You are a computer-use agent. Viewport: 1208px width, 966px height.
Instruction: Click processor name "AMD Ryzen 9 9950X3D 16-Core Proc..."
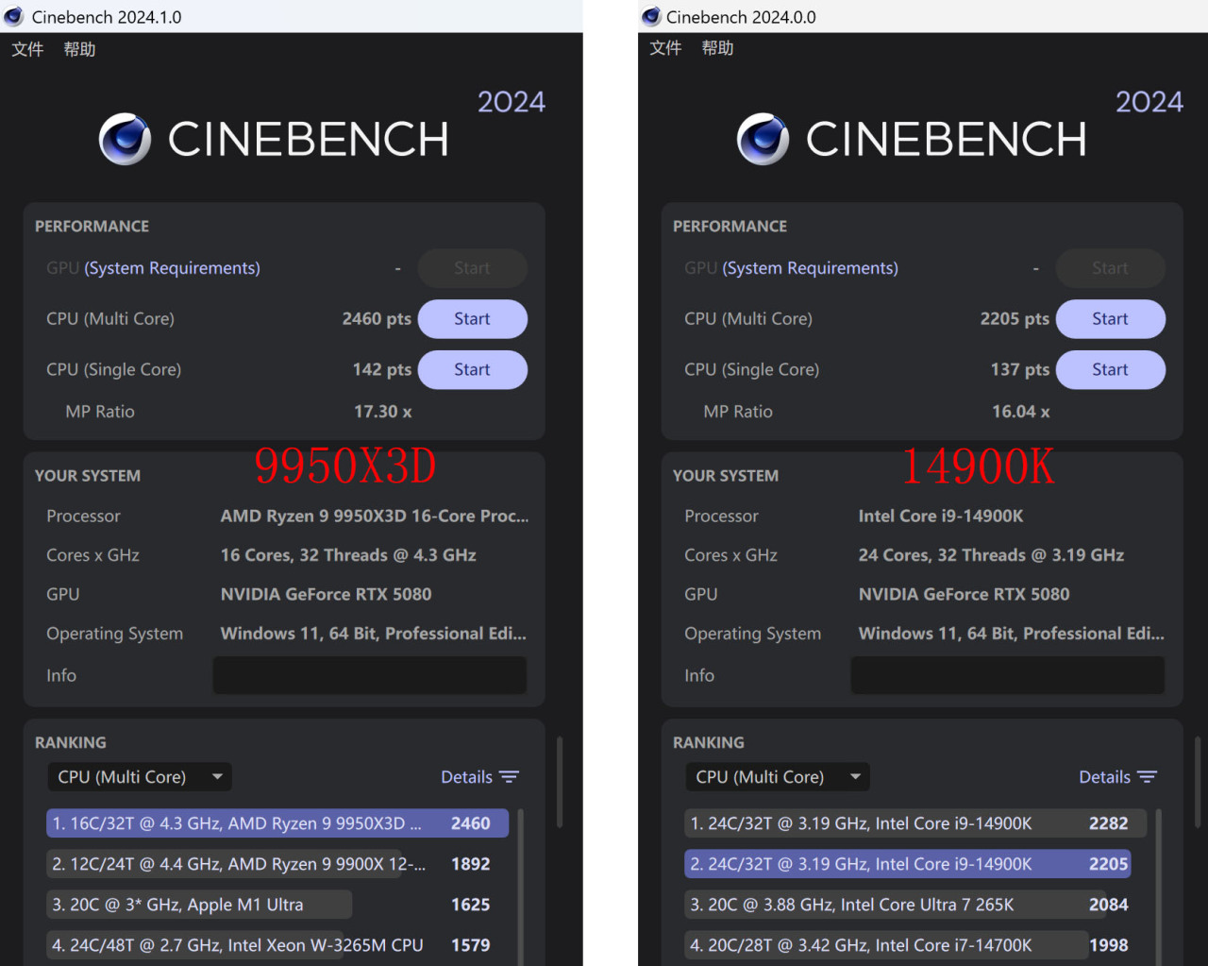(x=375, y=517)
